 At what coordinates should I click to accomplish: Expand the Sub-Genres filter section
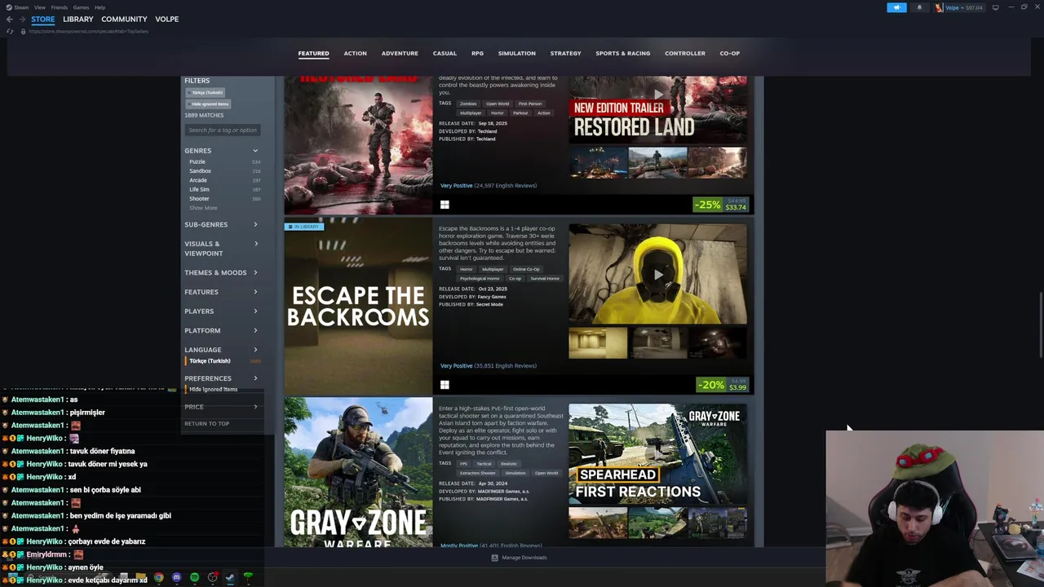(221, 224)
